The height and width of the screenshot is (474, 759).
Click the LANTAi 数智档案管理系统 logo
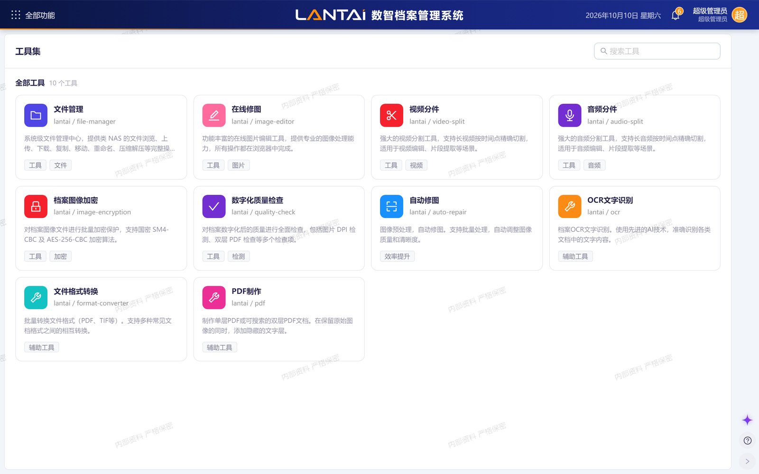(x=379, y=15)
